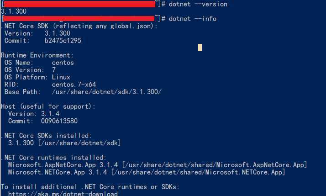Click the OS Name value centos

[x=63, y=63]
